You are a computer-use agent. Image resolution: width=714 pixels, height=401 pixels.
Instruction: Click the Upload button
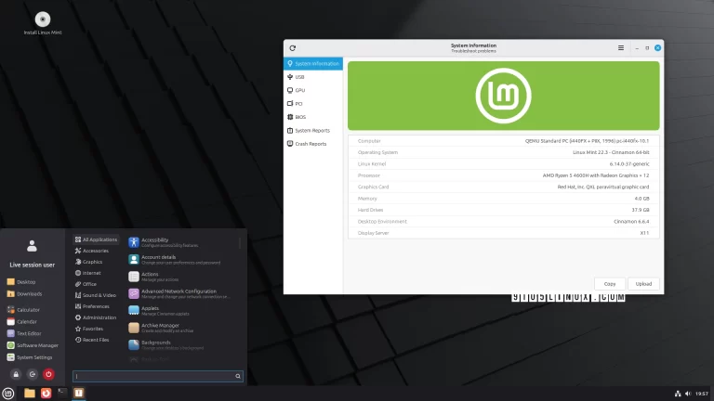coord(641,283)
